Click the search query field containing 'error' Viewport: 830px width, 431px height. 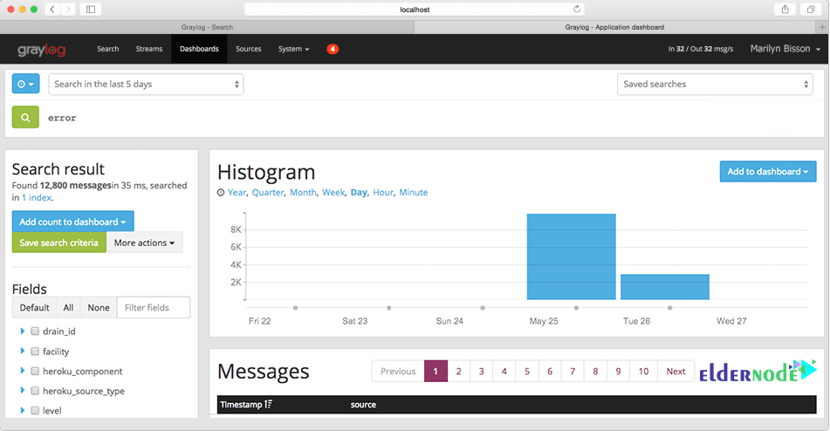(429, 118)
